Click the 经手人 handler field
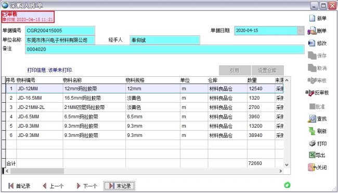The width and height of the screenshot is (338, 193). point(165,40)
